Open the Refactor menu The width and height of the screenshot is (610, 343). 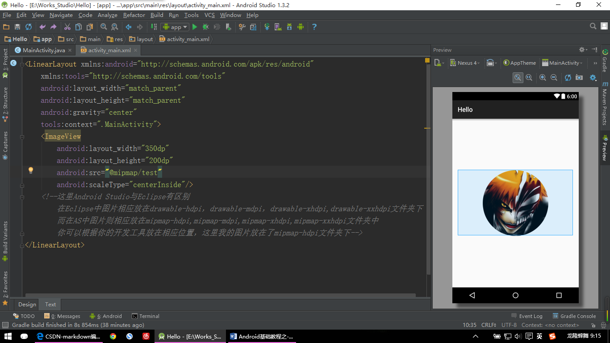[134, 15]
